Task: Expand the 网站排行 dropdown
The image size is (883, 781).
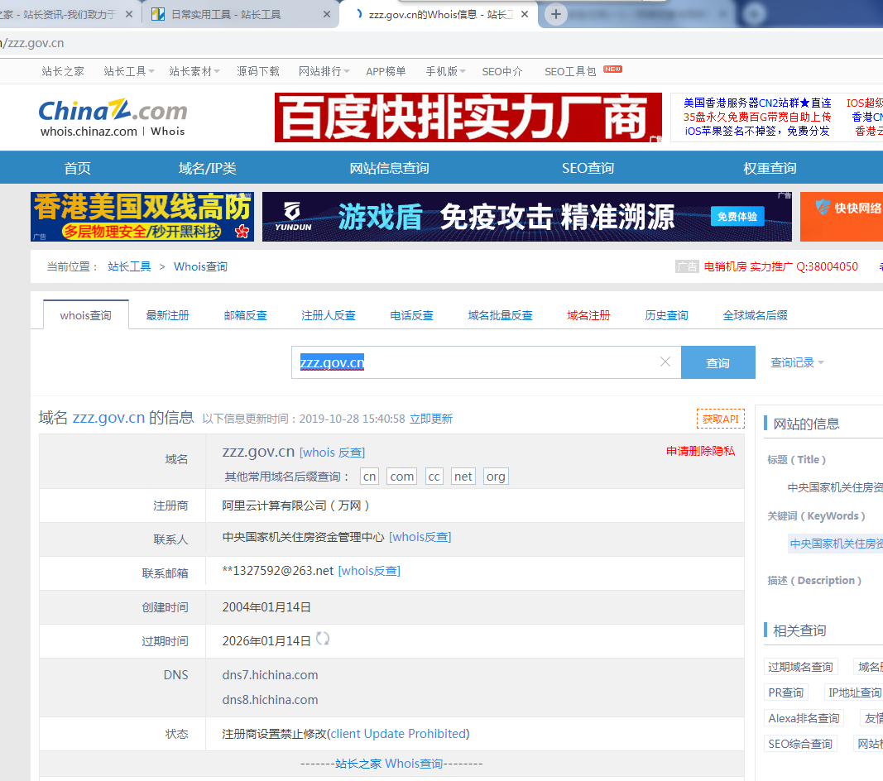Action: pos(324,71)
